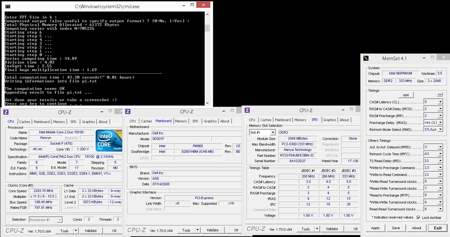Click the Part Number field NT2GT64U8HC0BN-3C
The height and width of the screenshot is (237, 450).
click(297, 155)
